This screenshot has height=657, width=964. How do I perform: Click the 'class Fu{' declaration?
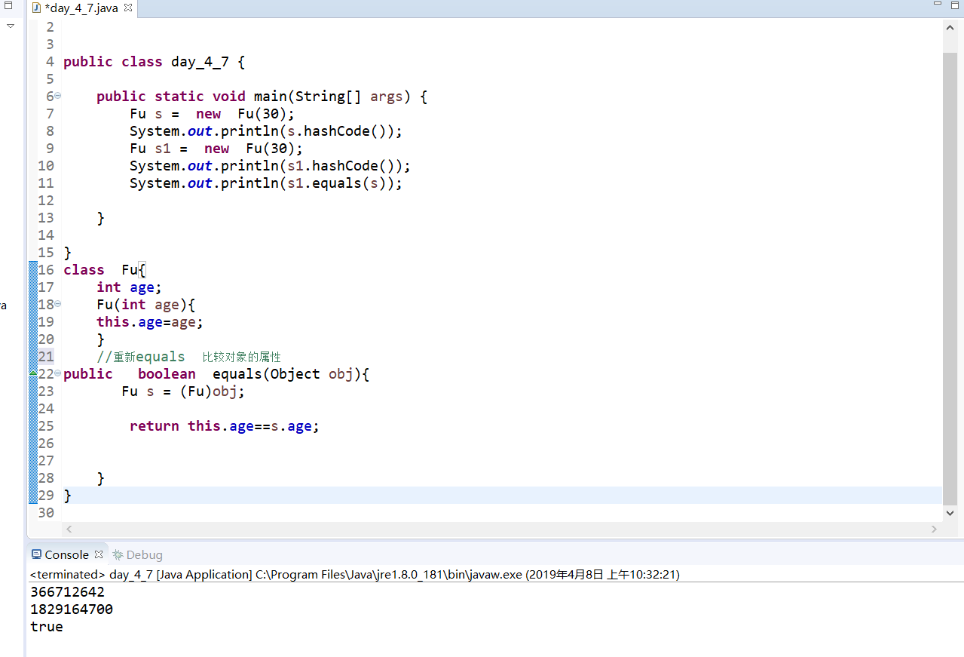point(104,270)
